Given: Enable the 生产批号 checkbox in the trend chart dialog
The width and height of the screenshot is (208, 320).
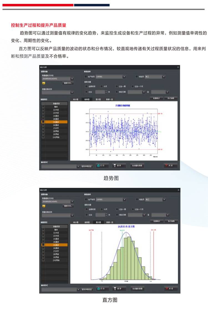Looking at the screenshot, I should pyautogui.click(x=86, y=77).
